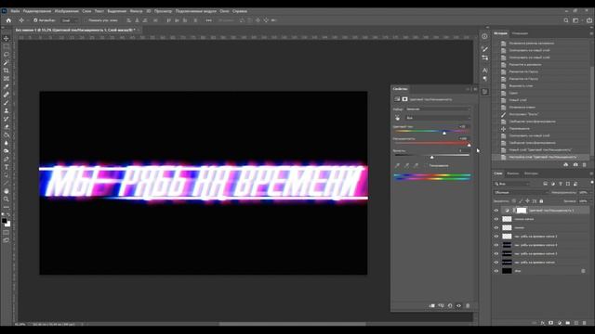595x334 pixels.
Task: Click the trash icon in the History panel
Action: [x=584, y=165]
